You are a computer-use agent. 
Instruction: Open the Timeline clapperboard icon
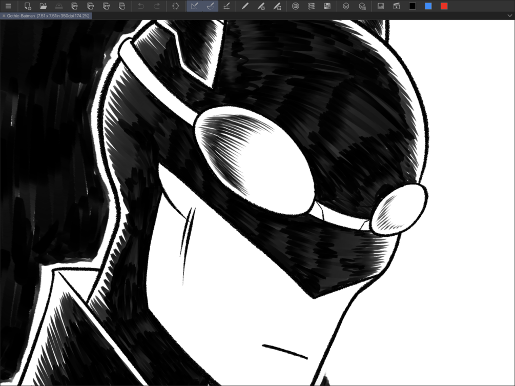397,6
